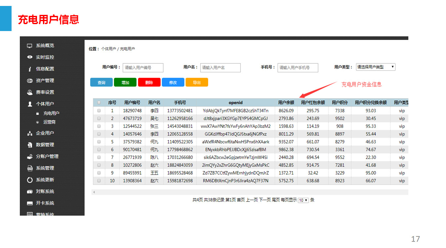Click the orange 导出 button
446x248 pixels.
197,83
